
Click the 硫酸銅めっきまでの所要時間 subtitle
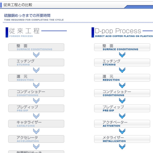pos(27,16)
